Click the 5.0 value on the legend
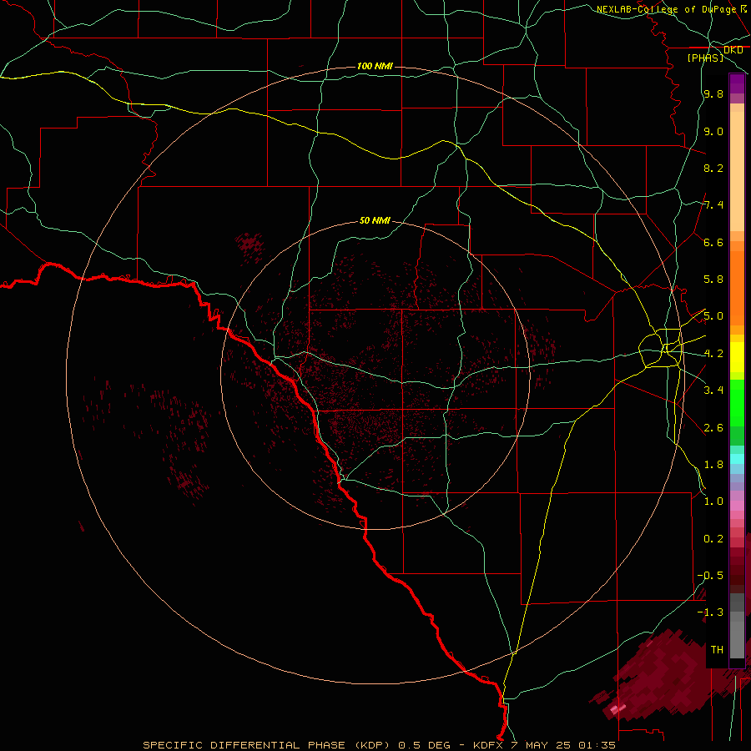 (x=713, y=316)
